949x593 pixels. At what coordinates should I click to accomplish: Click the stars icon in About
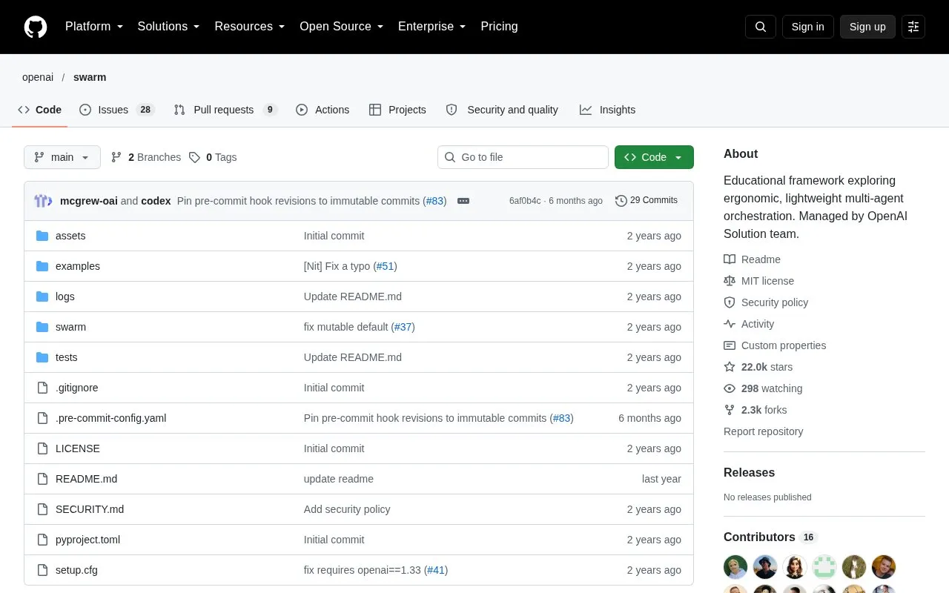coord(730,367)
